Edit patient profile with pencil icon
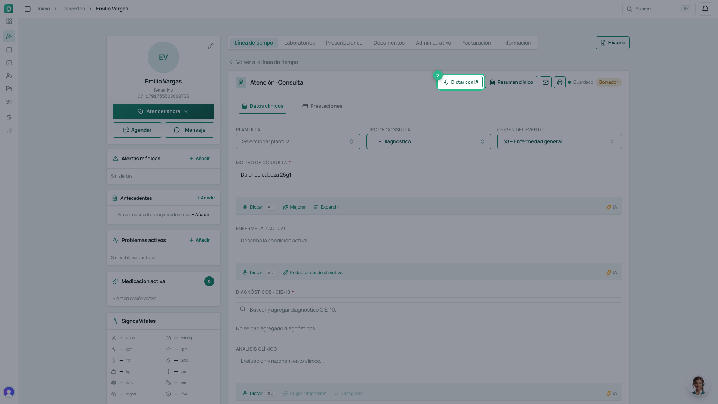Viewport: 718px width, 404px height. pyautogui.click(x=211, y=46)
